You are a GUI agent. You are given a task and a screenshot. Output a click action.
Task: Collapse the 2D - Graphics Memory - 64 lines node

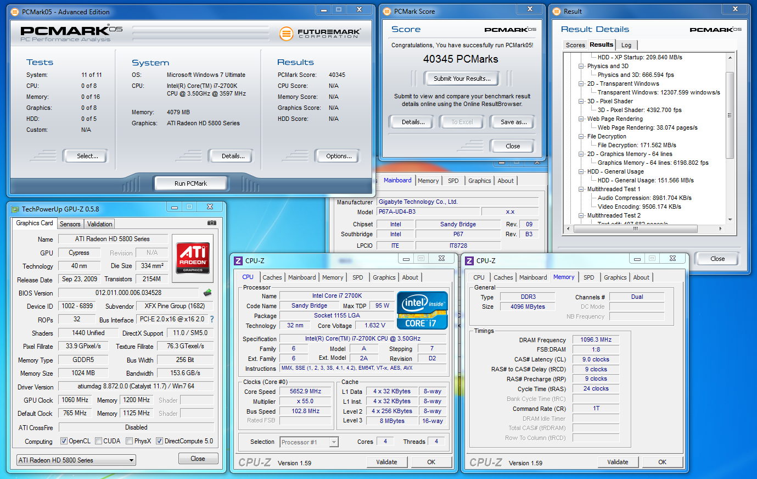pyautogui.click(x=581, y=154)
